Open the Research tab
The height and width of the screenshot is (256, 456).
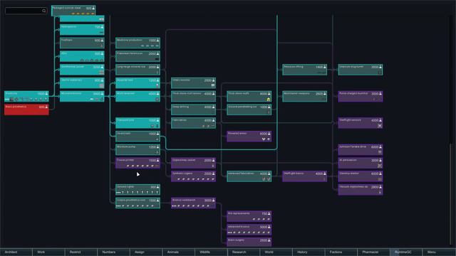point(244,252)
